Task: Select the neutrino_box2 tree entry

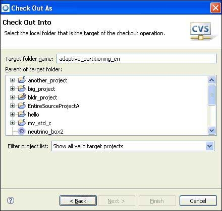Action: [45, 132]
